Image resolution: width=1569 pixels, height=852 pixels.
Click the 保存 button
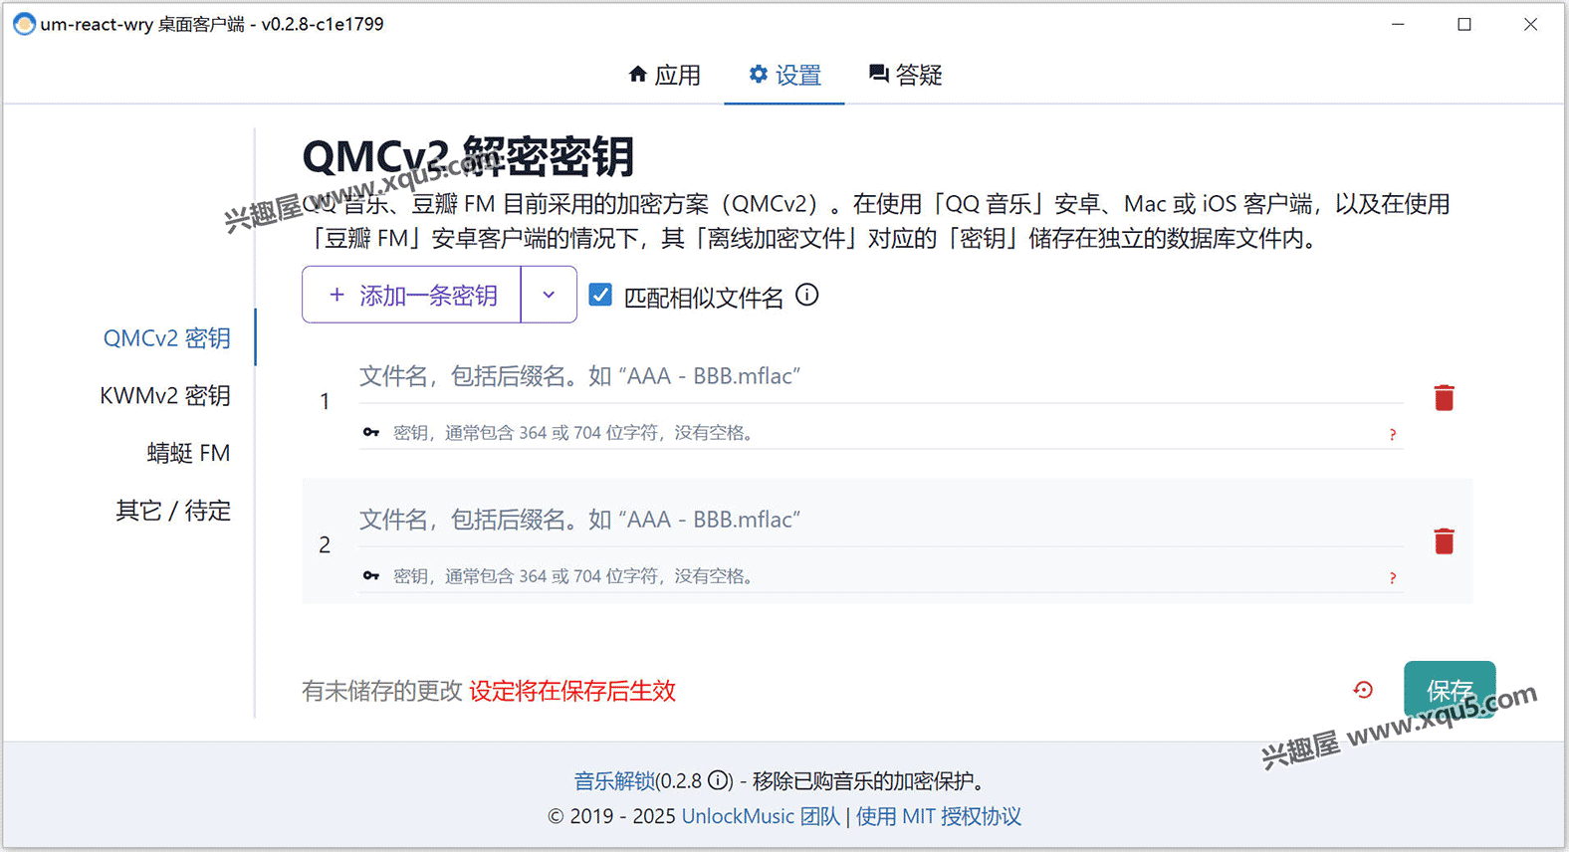1450,690
